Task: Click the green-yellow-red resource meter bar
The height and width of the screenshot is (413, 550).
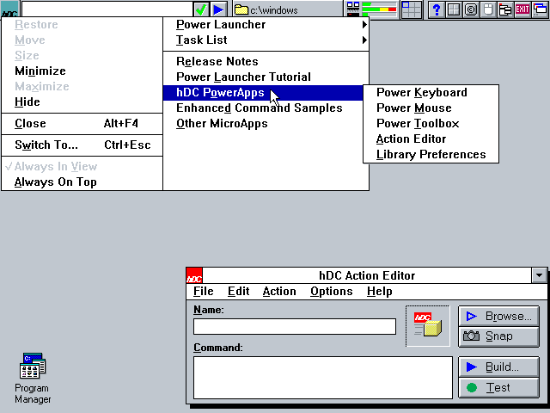Action: click(379, 9)
